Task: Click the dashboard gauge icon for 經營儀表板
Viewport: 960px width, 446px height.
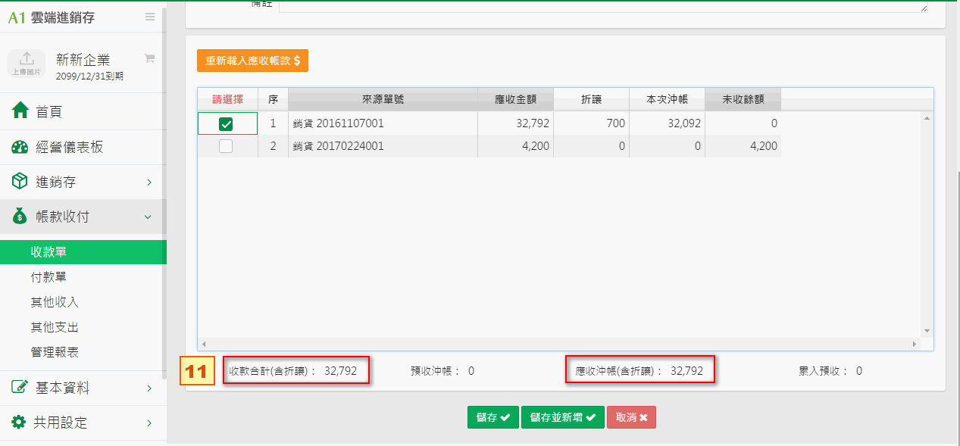Action: [x=20, y=147]
